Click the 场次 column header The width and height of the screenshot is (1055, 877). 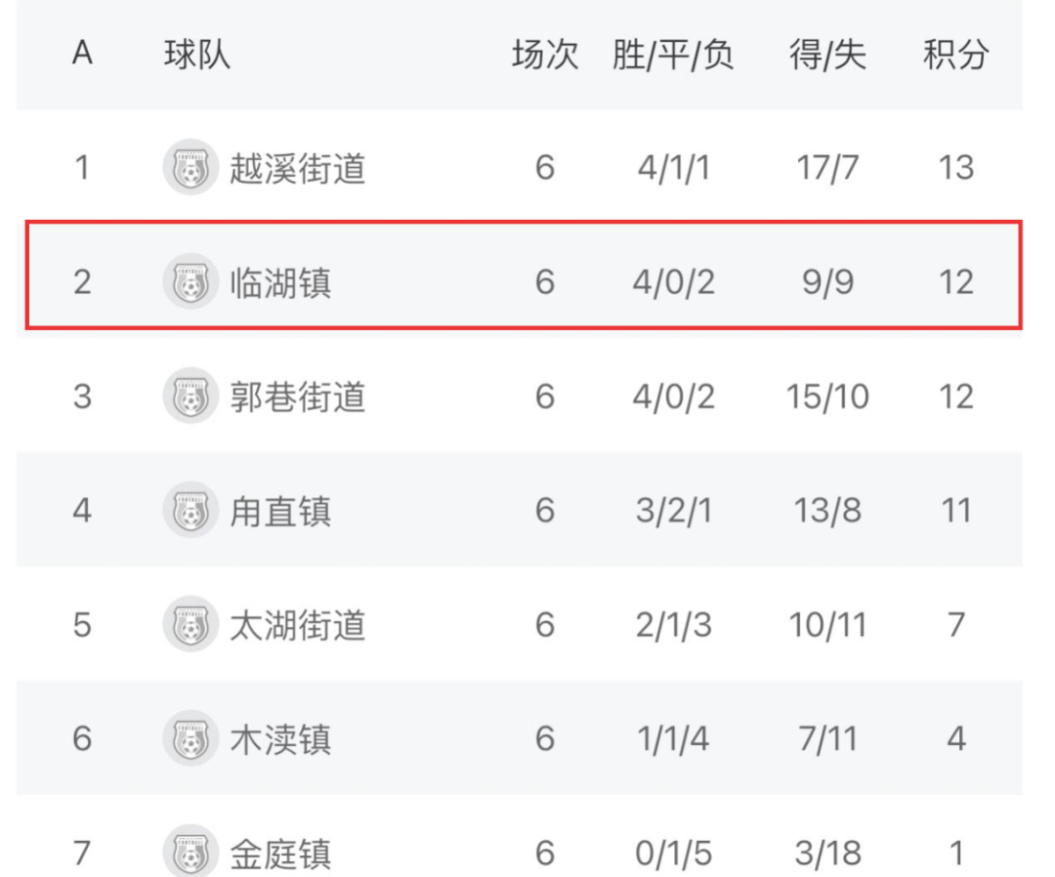[x=545, y=55]
